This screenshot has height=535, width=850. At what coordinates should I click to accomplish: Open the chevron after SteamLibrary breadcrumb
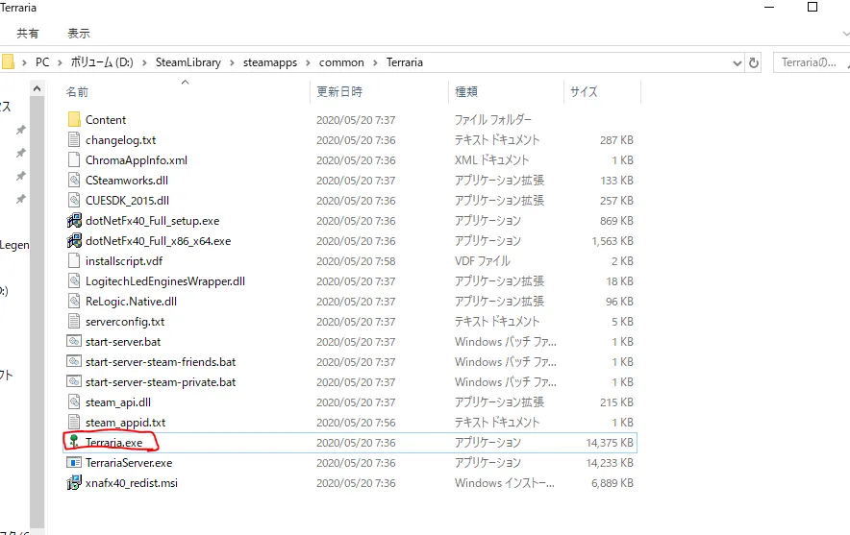[232, 62]
